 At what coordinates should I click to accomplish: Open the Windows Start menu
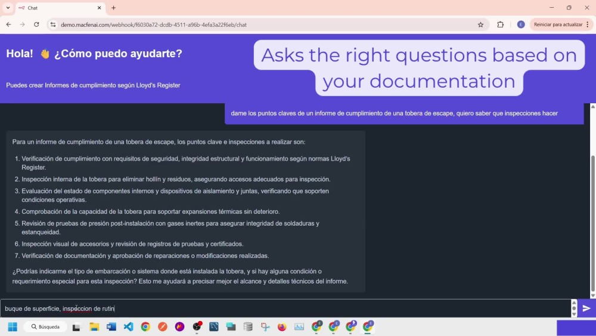(x=13, y=327)
